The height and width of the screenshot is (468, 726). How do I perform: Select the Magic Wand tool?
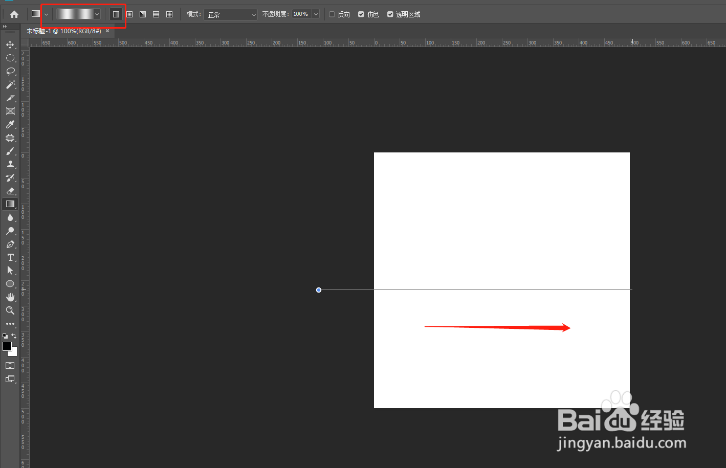[10, 85]
